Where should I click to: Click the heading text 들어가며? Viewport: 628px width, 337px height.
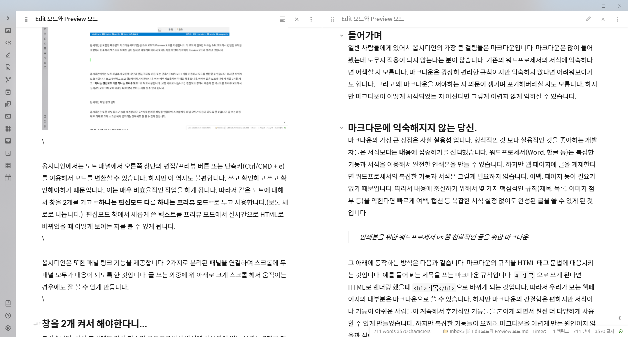365,35
